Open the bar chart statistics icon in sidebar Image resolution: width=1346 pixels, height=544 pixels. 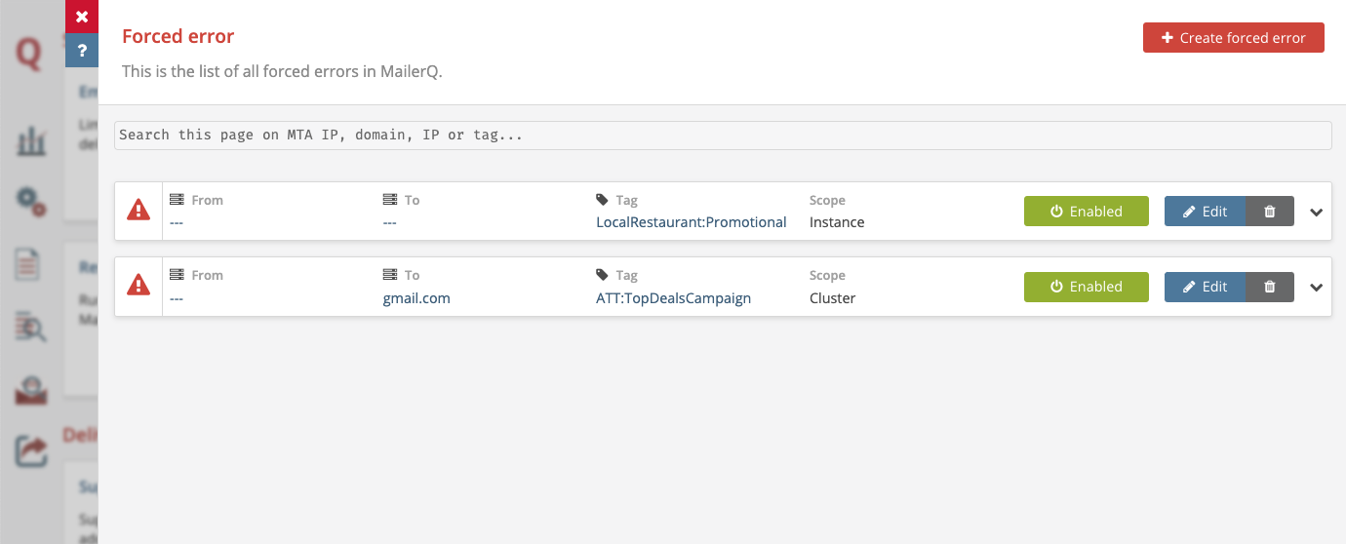(x=31, y=141)
